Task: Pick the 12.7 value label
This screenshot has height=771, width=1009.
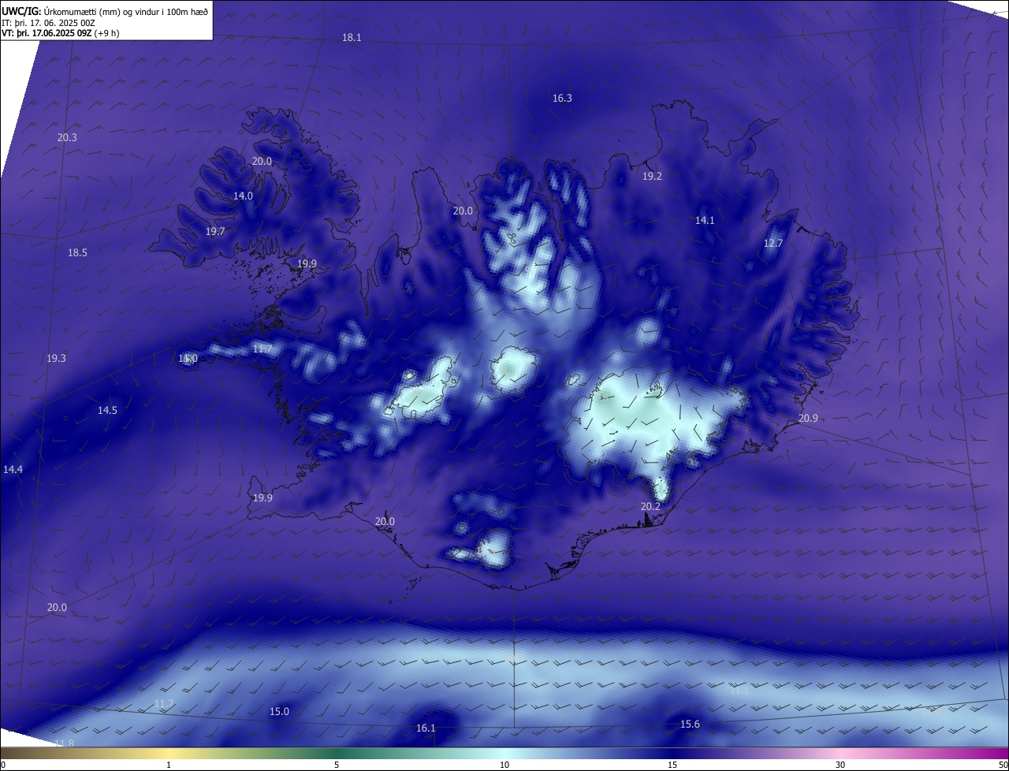Action: [773, 244]
